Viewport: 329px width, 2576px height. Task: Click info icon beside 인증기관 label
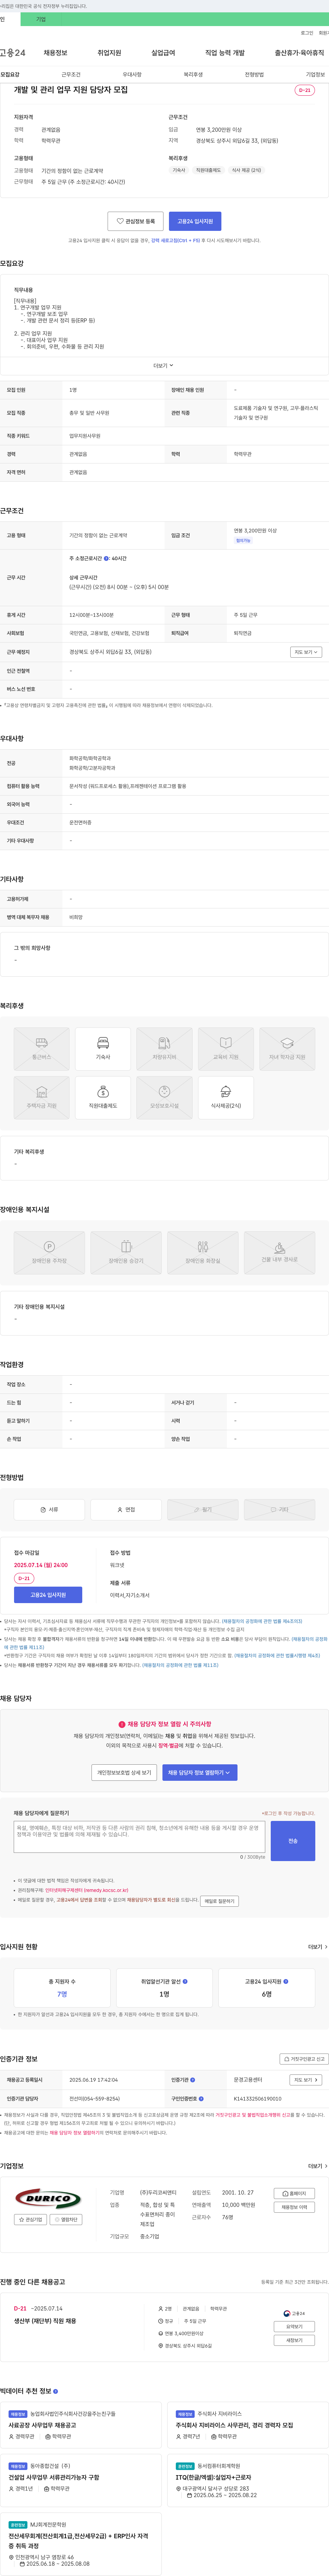pos(193,2080)
